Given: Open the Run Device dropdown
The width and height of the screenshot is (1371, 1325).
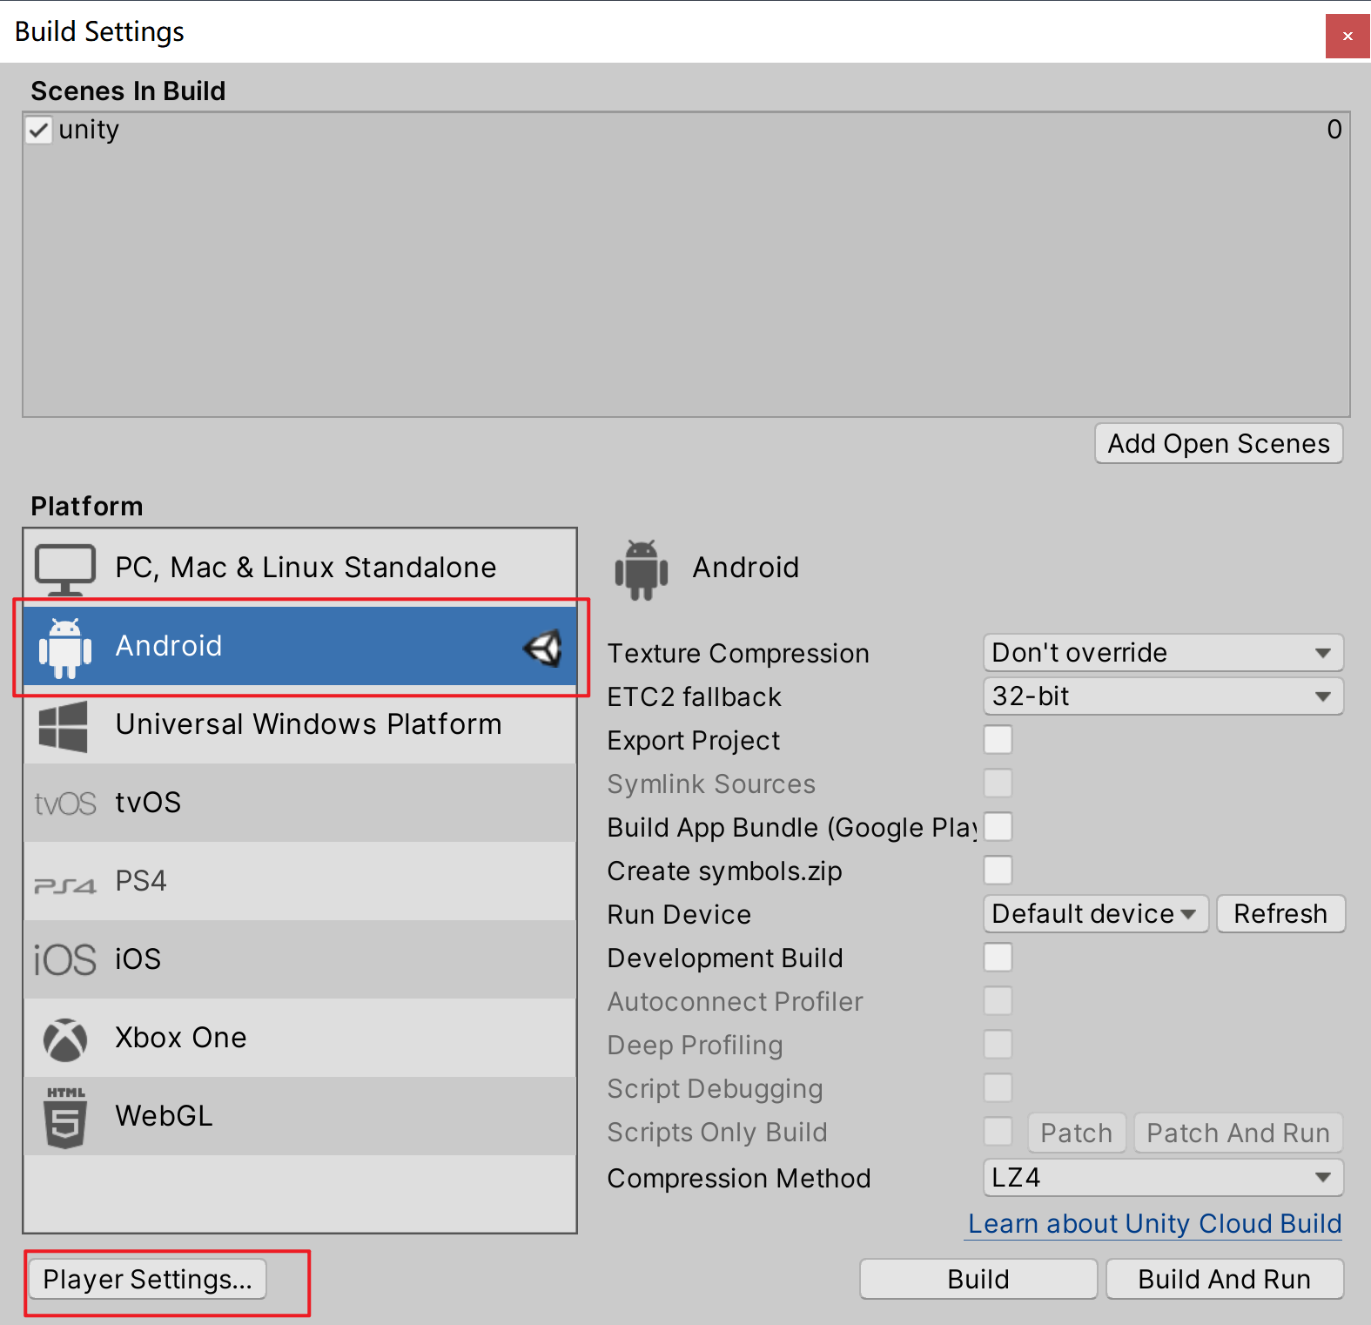Looking at the screenshot, I should [1095, 914].
